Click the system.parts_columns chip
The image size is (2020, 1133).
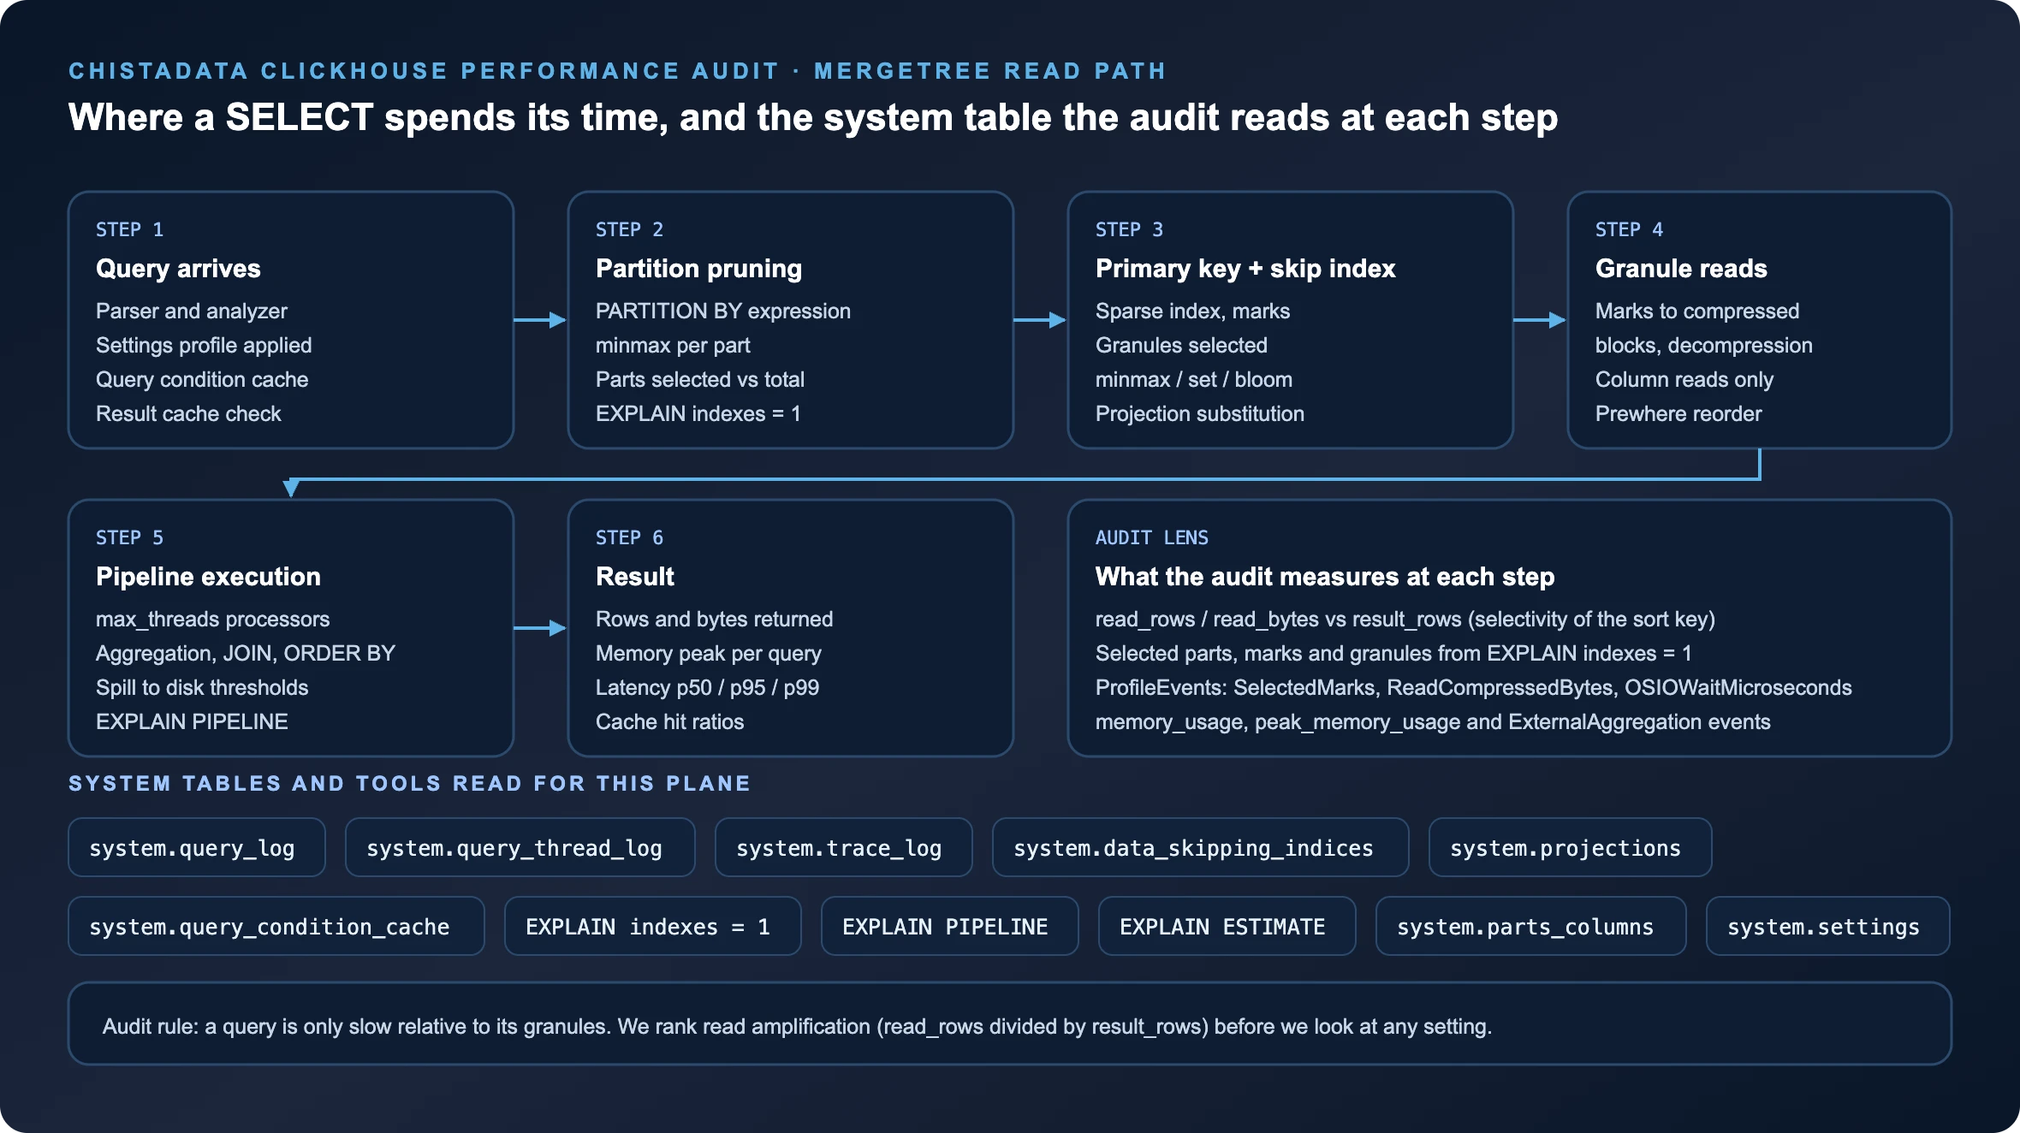[1531, 926]
